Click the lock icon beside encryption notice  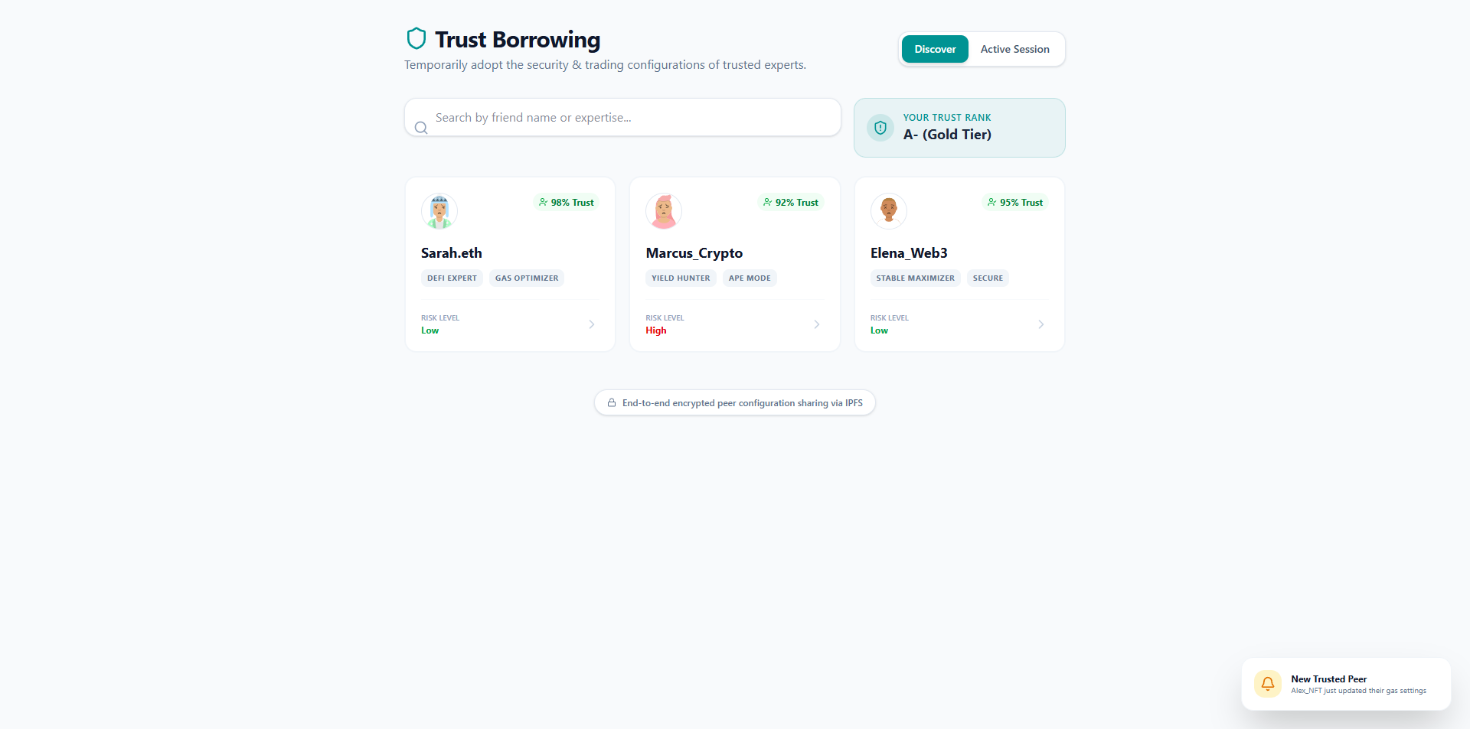click(612, 403)
